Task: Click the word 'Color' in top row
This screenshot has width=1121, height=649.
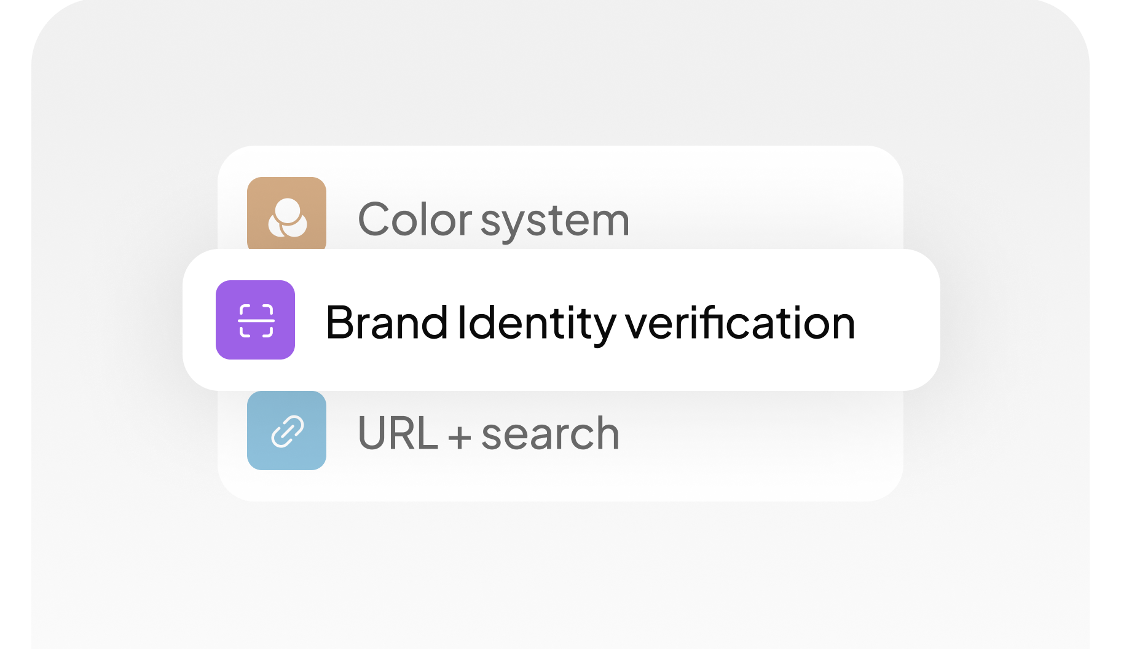Action: pyautogui.click(x=415, y=219)
